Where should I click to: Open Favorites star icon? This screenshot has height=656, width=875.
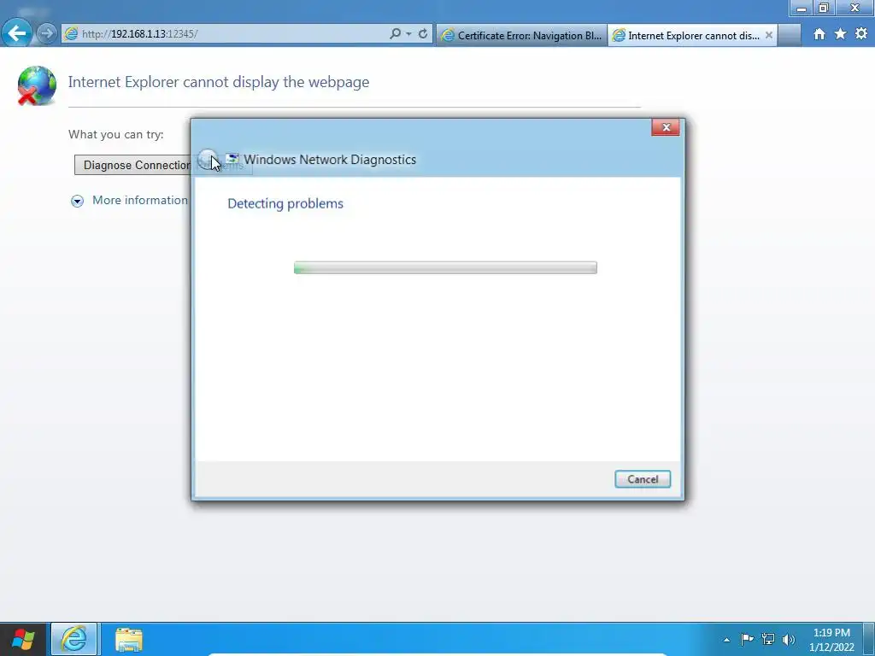coord(841,34)
